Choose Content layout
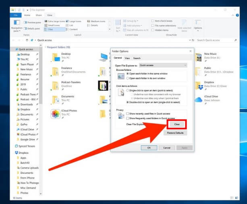Viewport: 247px width, 204px height. [x=72, y=29]
